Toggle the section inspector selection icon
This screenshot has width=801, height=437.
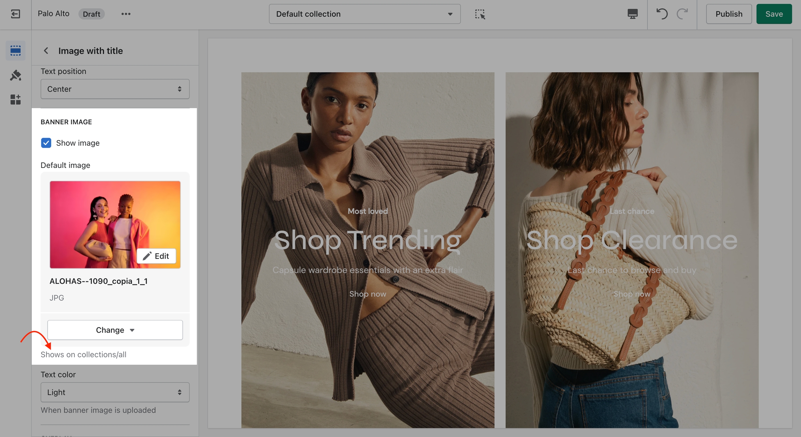click(480, 14)
